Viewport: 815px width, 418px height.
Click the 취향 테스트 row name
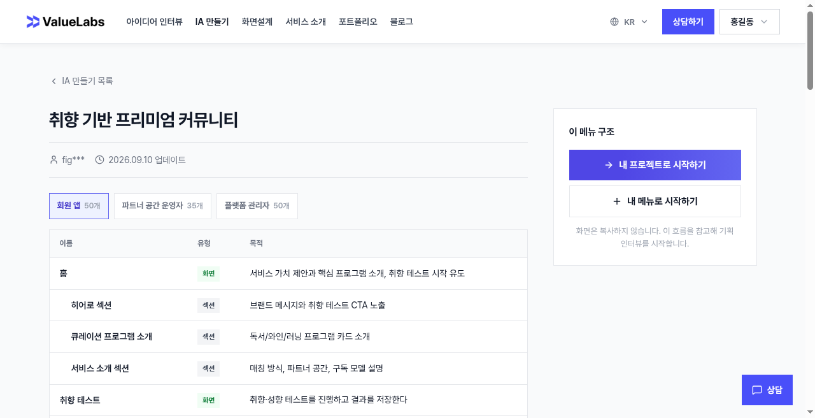[80, 400]
